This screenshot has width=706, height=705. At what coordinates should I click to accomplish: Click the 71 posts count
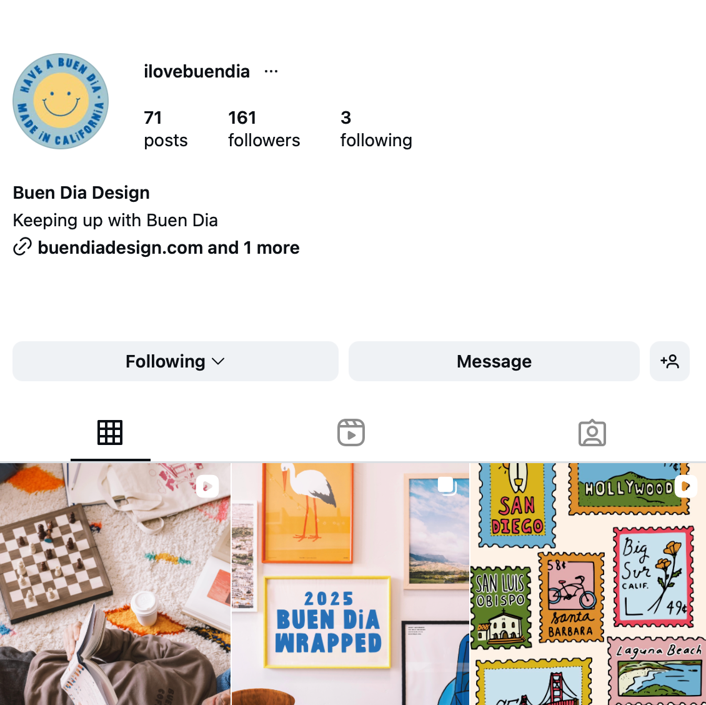166,129
